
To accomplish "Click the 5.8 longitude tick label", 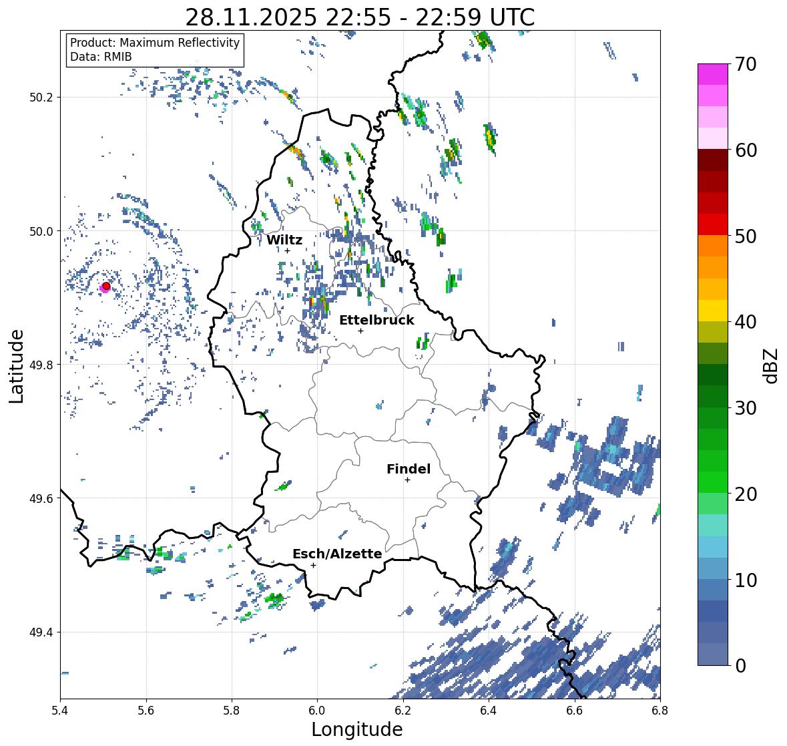I will coord(232,710).
